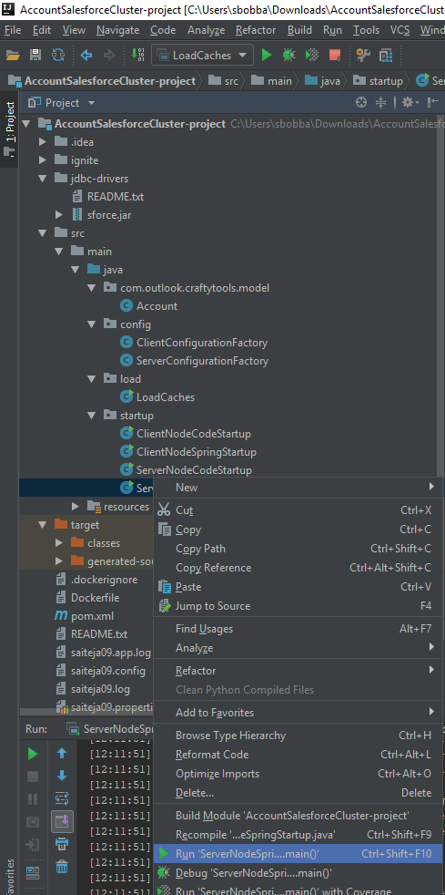Open the Refactor menu in menu bar
Viewport: 445px width, 895px height.
[256, 30]
